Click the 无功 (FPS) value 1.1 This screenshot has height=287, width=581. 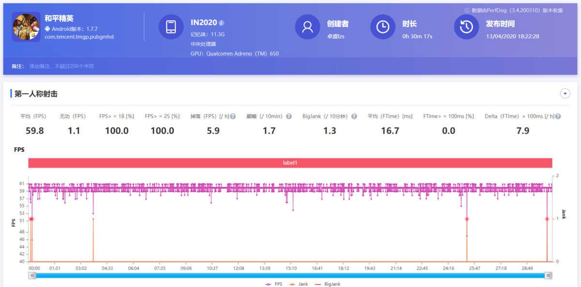[x=74, y=130]
